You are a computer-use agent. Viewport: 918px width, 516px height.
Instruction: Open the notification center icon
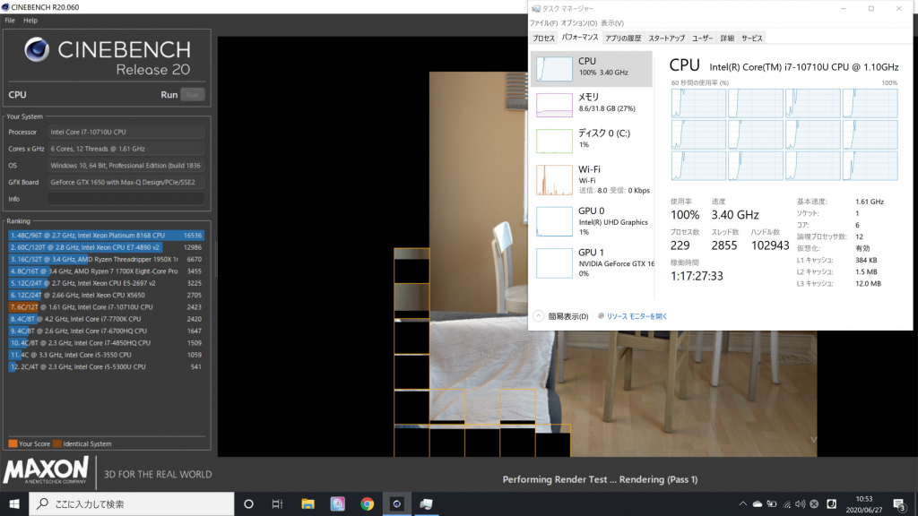click(897, 503)
